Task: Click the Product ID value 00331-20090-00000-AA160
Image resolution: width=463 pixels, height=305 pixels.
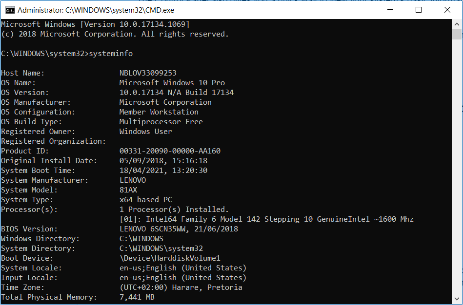Action: coord(170,151)
